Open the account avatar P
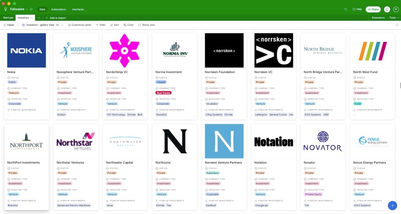 (x=395, y=9)
